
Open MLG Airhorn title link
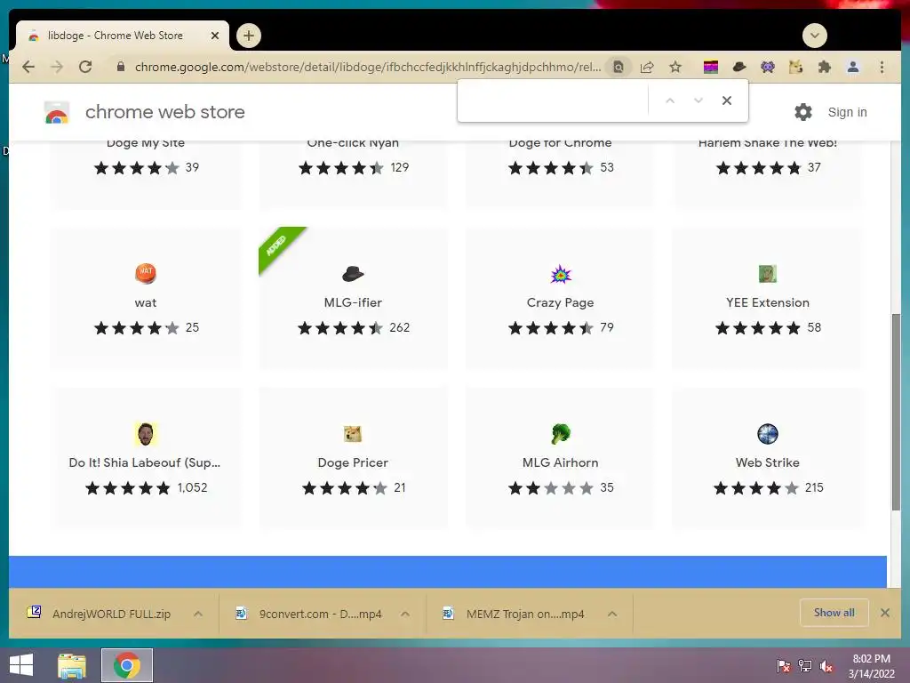click(561, 462)
